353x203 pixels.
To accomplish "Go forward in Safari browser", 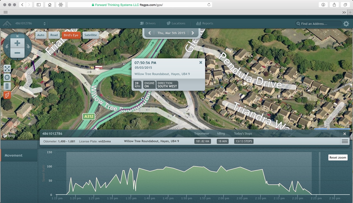I will pyautogui.click(x=29, y=5).
